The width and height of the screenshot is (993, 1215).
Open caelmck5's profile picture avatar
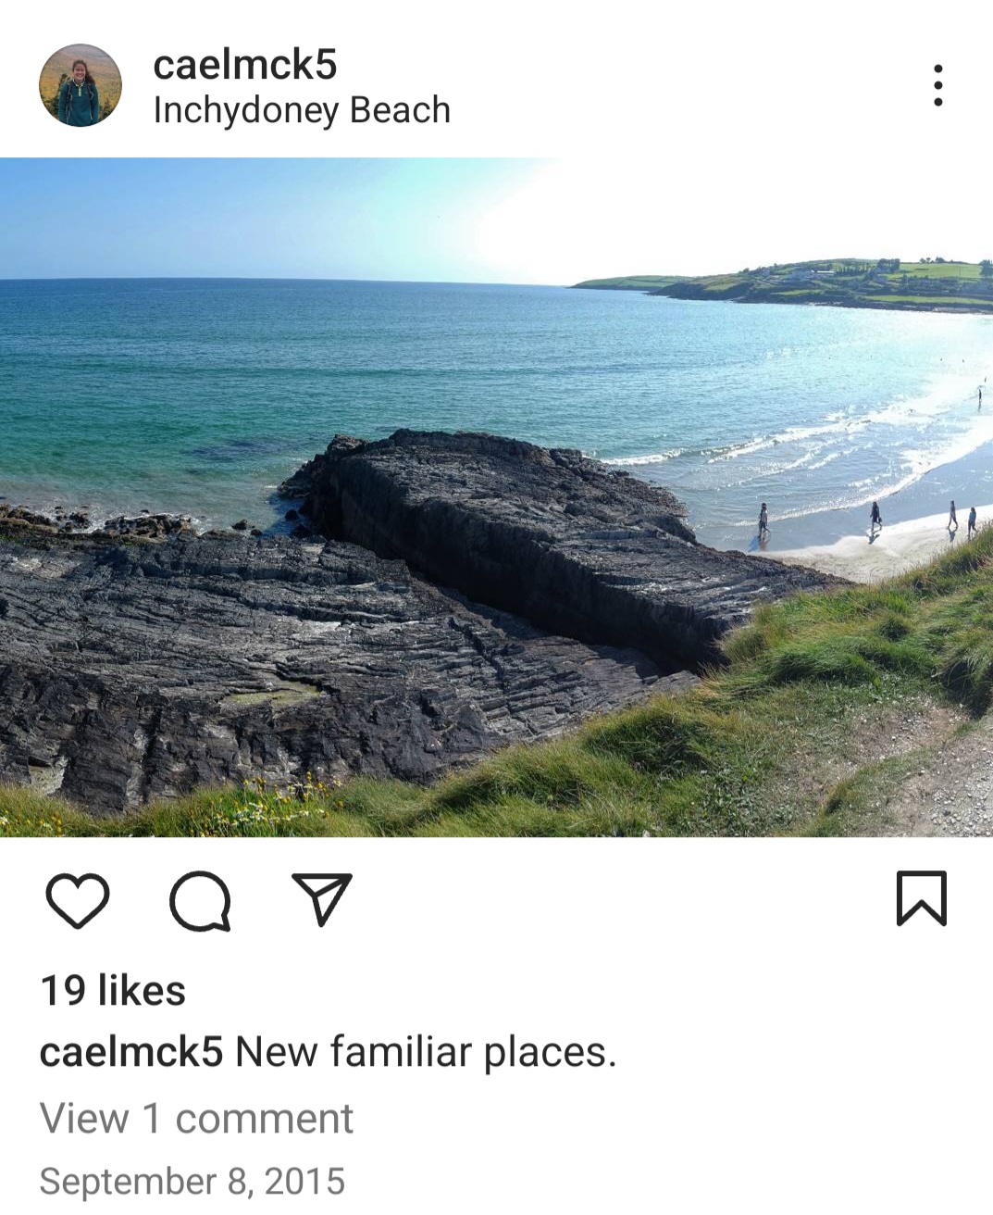click(x=81, y=85)
